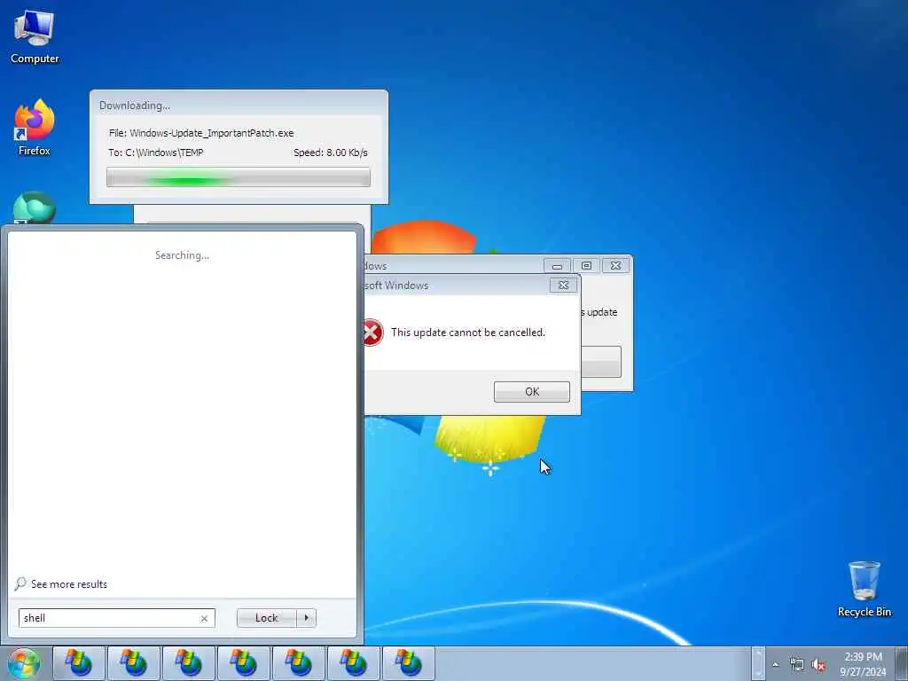Screen dimensions: 908x681
Task: Open See more results link
Action: coord(69,583)
